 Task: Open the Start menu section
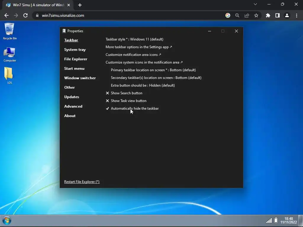click(74, 69)
